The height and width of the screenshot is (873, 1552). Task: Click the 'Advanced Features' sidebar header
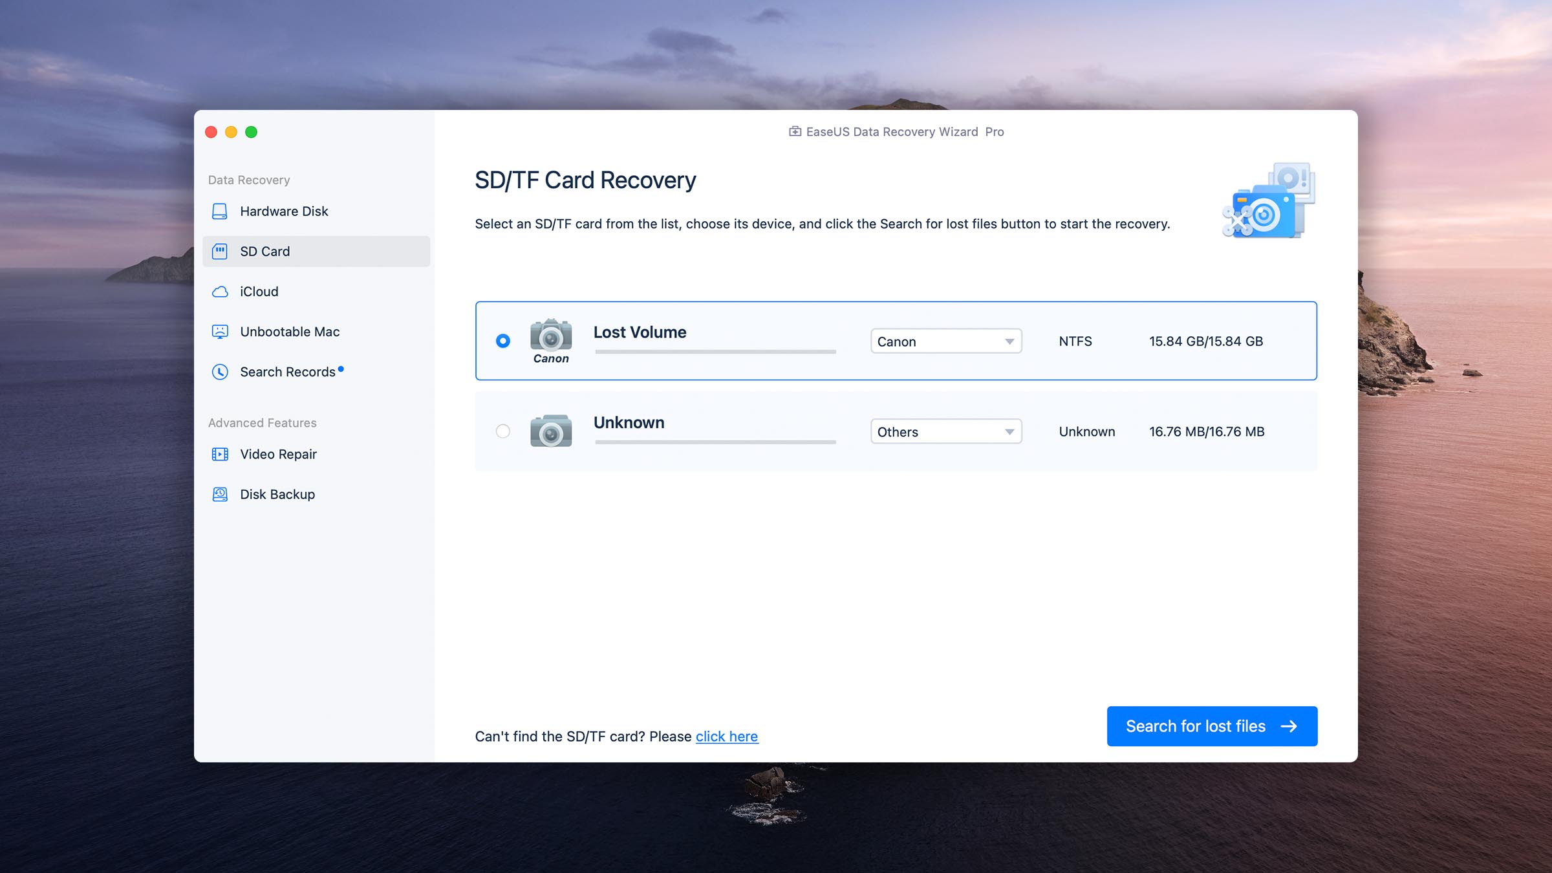[x=263, y=422]
